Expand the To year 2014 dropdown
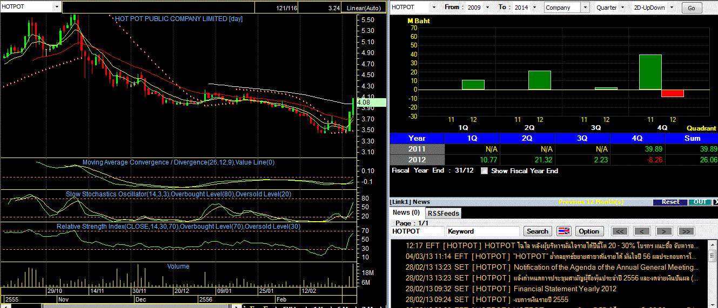 click(534, 8)
